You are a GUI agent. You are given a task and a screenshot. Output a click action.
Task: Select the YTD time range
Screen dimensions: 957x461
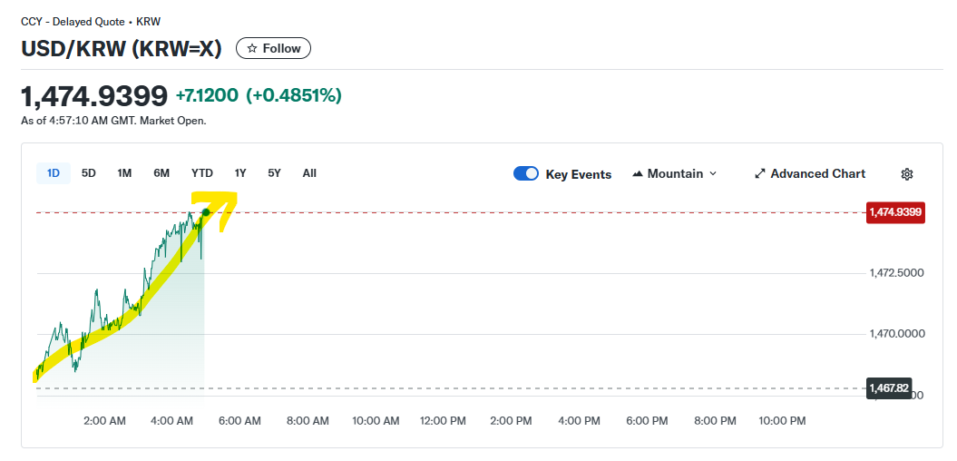tap(202, 173)
